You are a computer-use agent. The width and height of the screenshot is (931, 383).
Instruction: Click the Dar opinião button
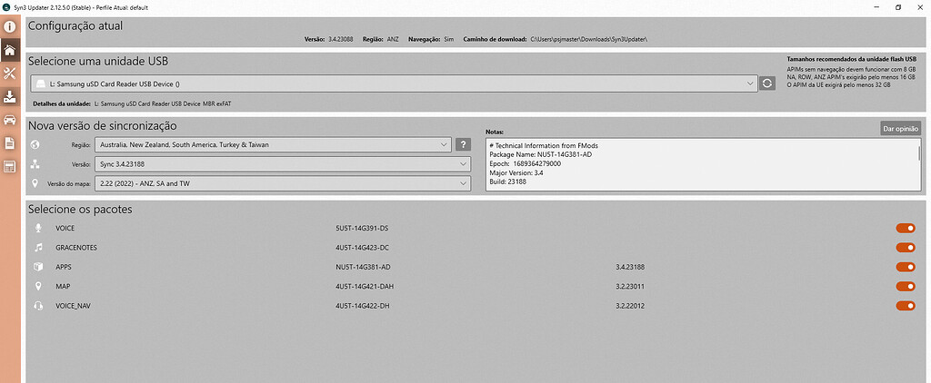(900, 129)
